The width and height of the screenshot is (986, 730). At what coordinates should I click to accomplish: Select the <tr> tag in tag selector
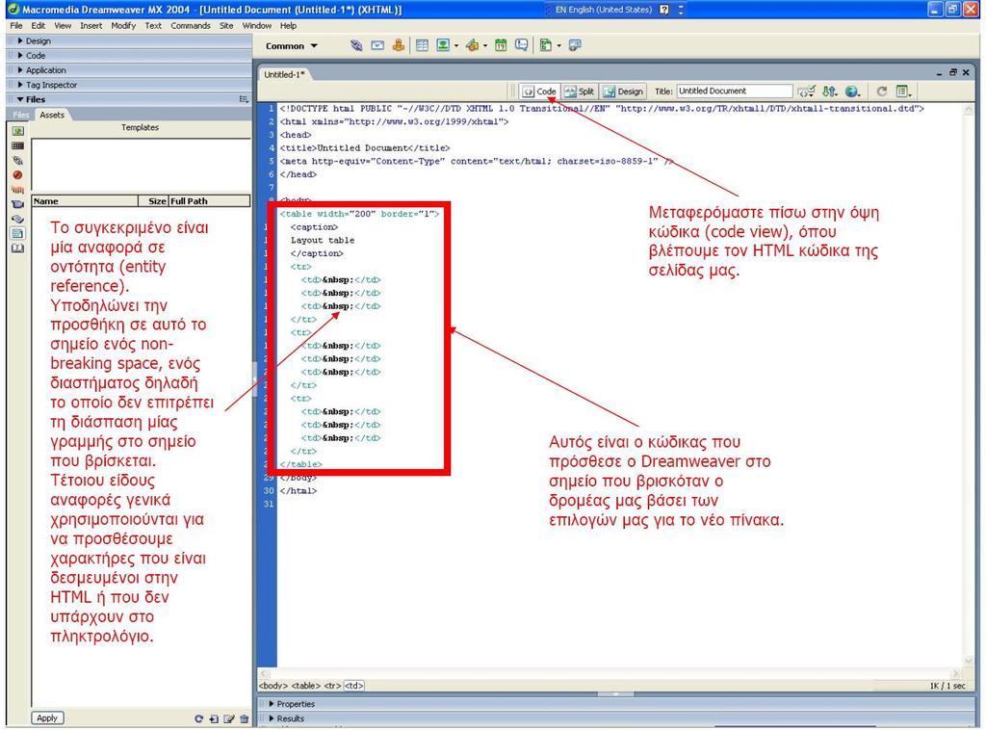[332, 686]
